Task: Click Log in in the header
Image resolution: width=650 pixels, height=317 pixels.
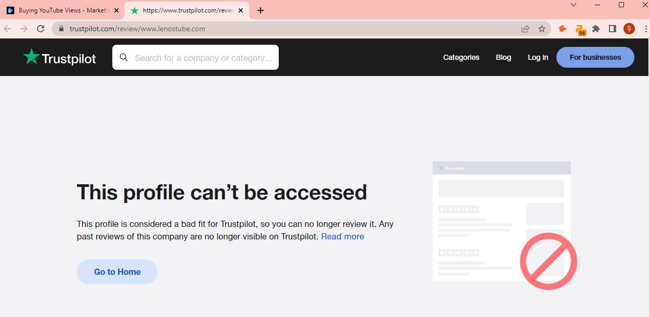Action: (538, 57)
